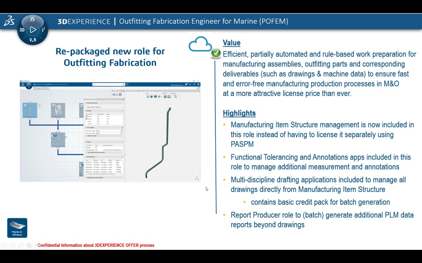Click the green checkmark badge
The width and height of the screenshot is (422, 263).
[216, 53]
